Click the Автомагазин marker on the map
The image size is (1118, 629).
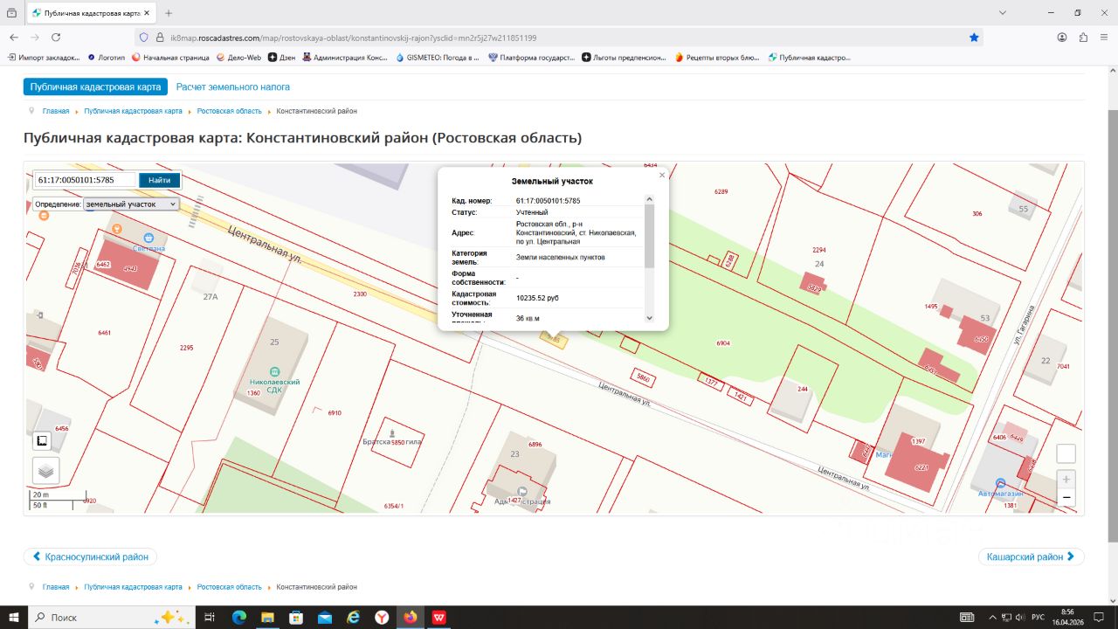[1000, 483]
